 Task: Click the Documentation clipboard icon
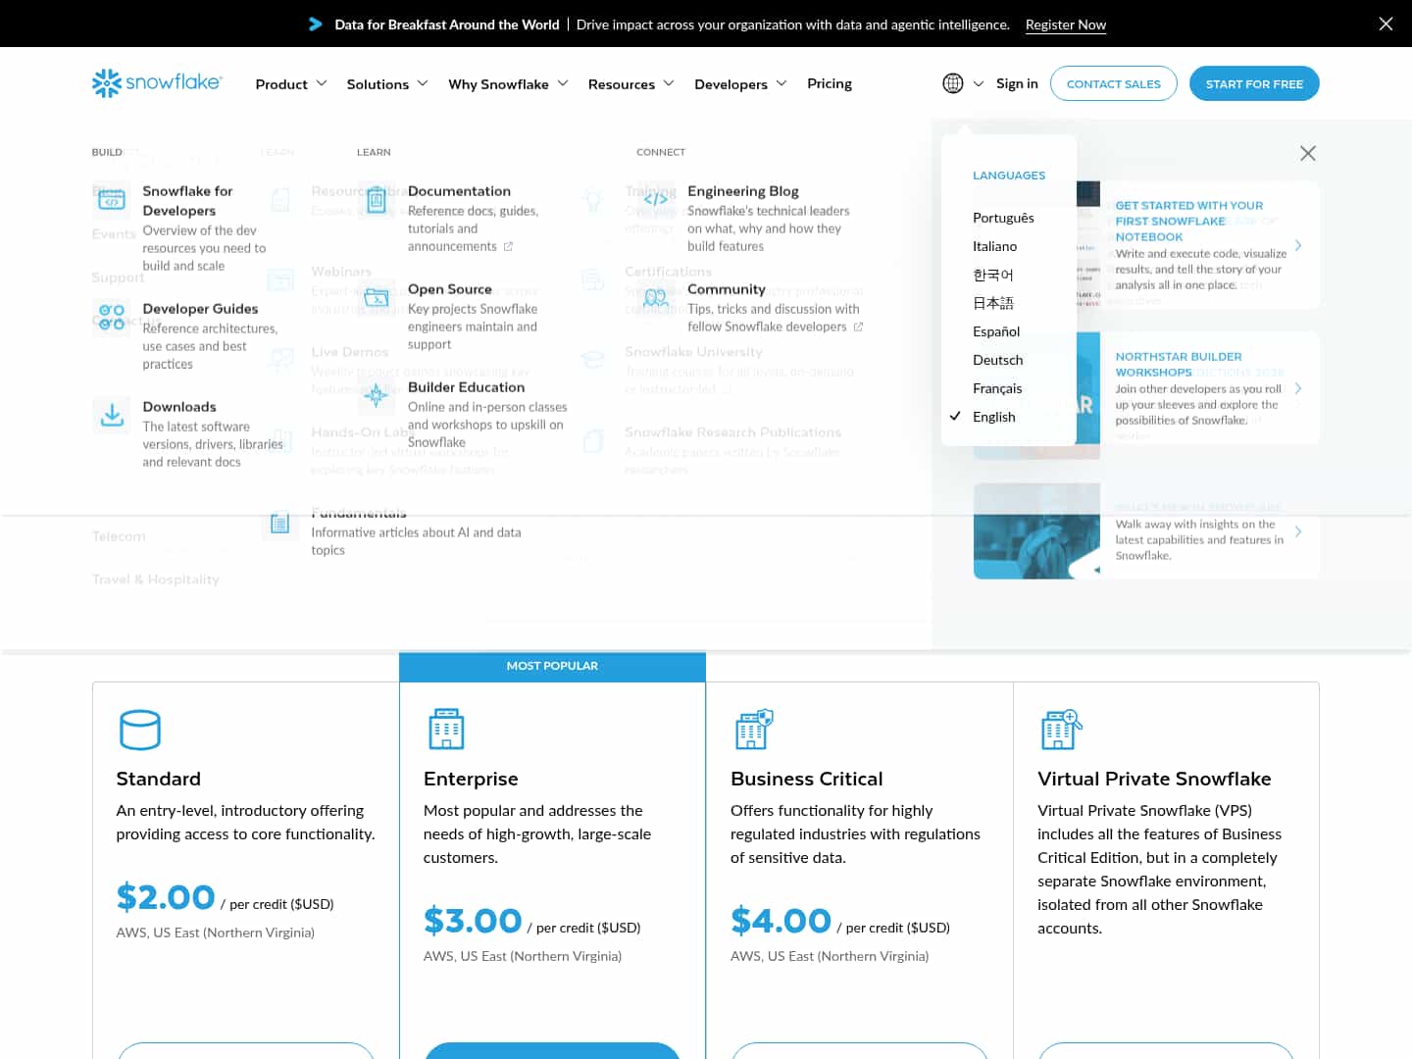pyautogui.click(x=377, y=200)
